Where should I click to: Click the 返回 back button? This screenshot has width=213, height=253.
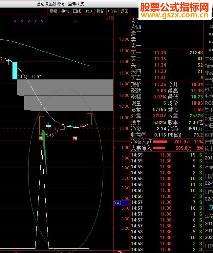click(x=124, y=11)
